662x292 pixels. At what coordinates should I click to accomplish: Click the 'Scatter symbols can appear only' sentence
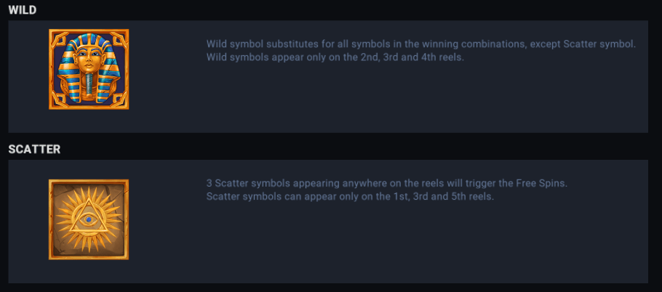coord(349,197)
